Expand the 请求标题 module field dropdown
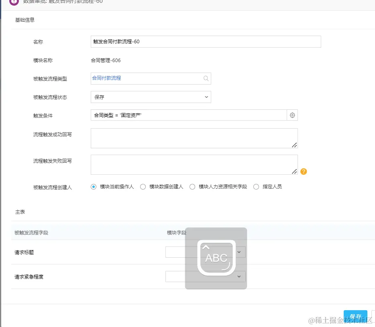The width and height of the screenshot is (375, 327). (206, 252)
